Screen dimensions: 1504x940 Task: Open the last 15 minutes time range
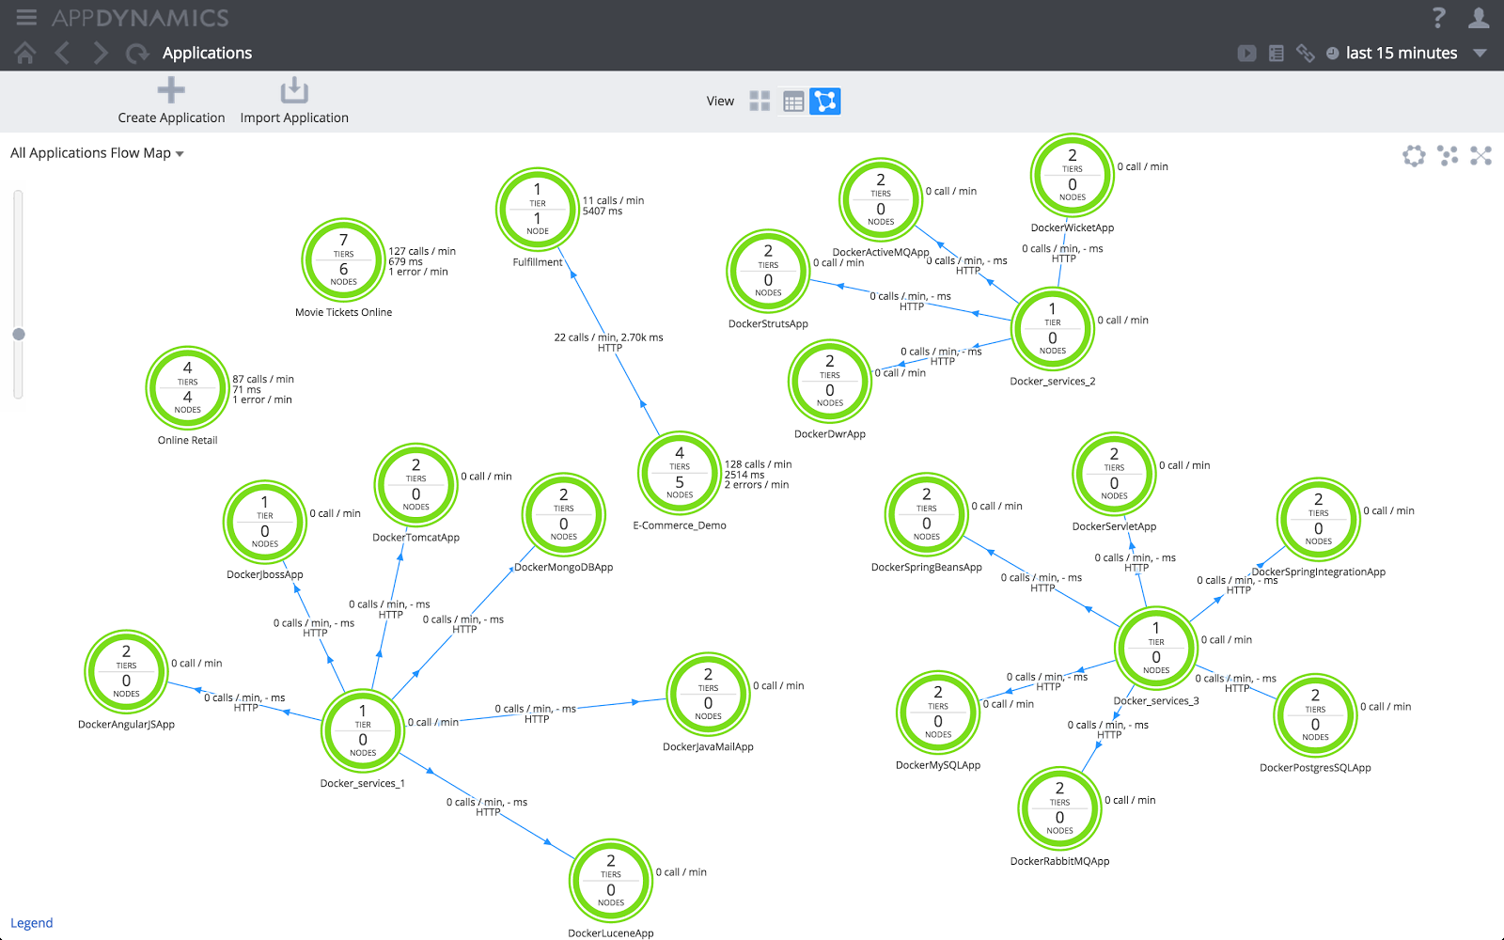pyautogui.click(x=1401, y=54)
